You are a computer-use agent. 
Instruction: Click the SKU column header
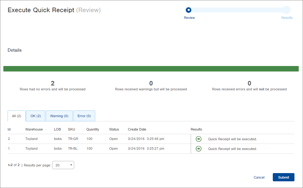pos(71,130)
